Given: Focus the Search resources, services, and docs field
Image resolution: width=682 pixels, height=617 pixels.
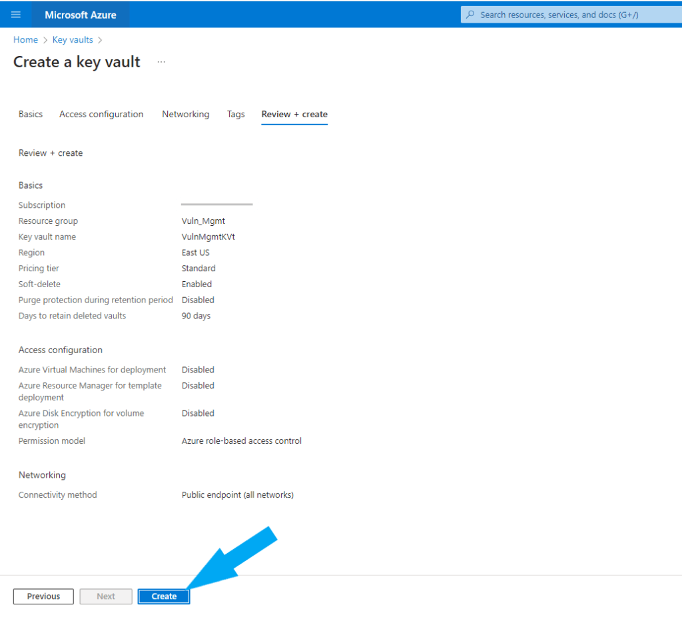Looking at the screenshot, I should (571, 15).
